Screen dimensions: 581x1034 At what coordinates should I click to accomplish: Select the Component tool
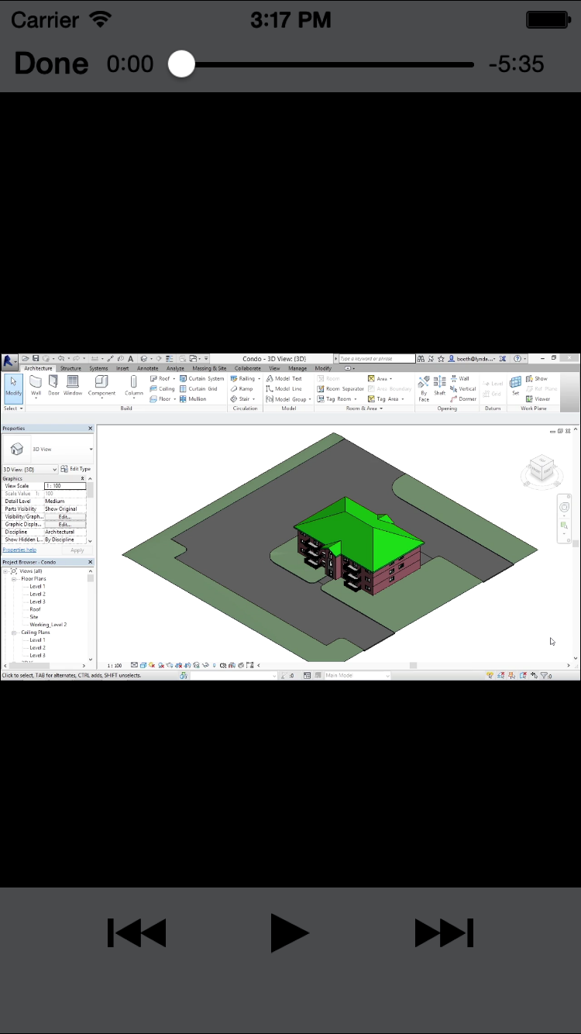click(101, 386)
